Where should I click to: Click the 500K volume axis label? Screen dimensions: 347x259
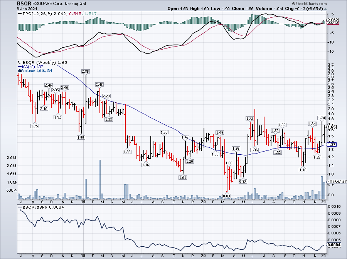tap(12, 190)
